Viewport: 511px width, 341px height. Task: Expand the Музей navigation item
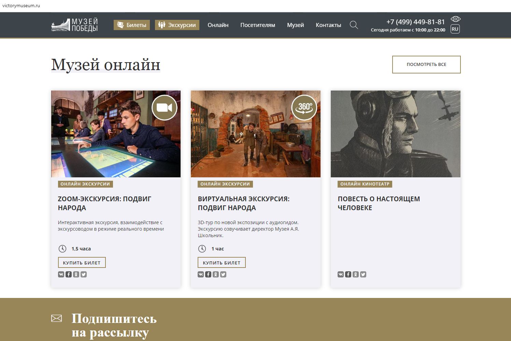[x=296, y=25]
